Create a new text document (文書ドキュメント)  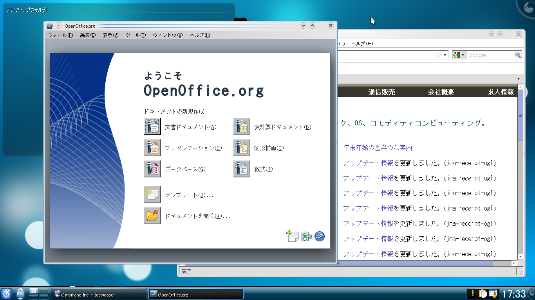pyautogui.click(x=152, y=127)
